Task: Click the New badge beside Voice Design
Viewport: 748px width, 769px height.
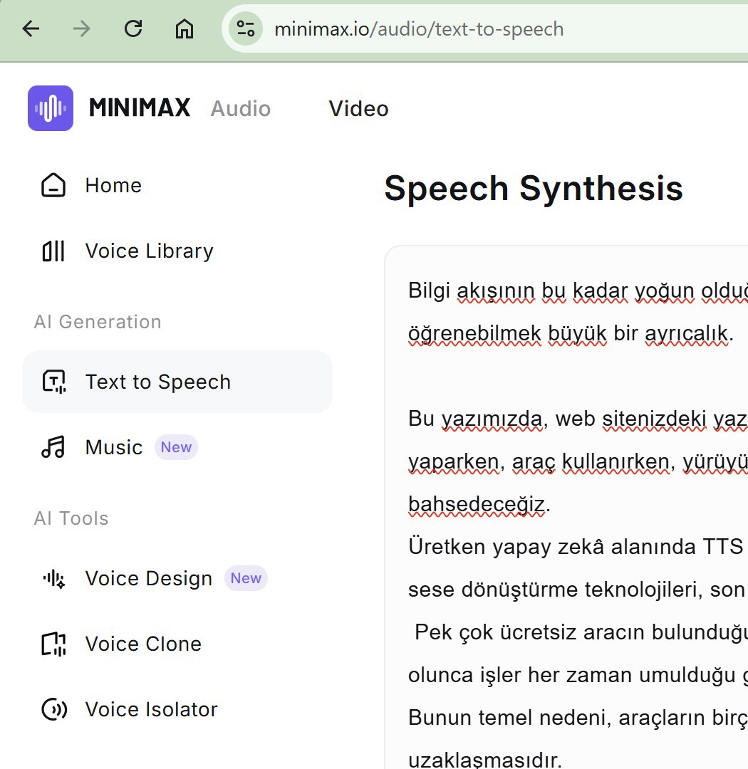Action: [x=246, y=578]
